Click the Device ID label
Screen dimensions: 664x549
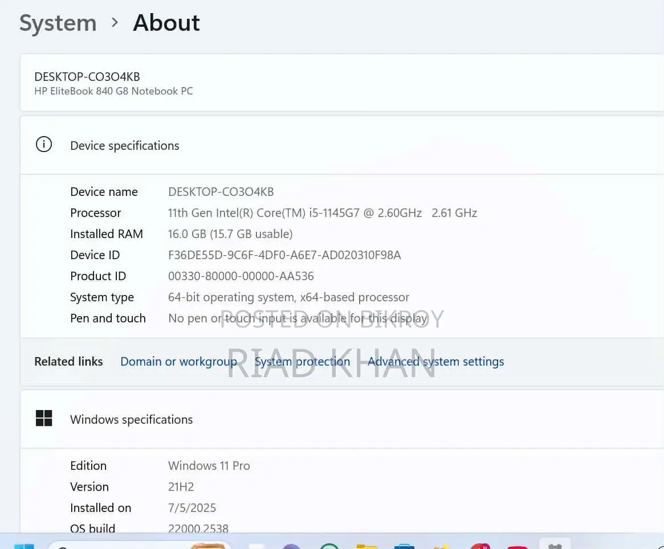point(95,255)
